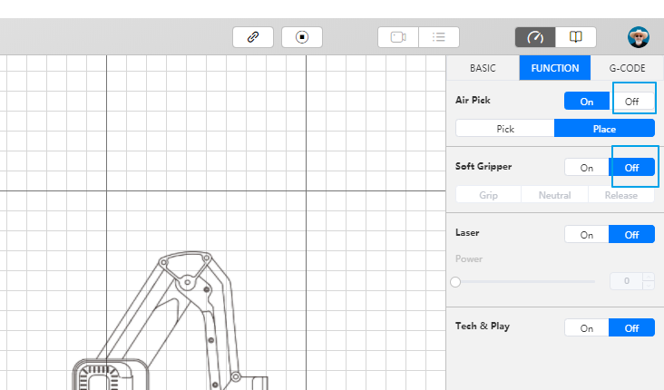Turn Laser Off
Screen dimensions: 664x390
[632, 235]
